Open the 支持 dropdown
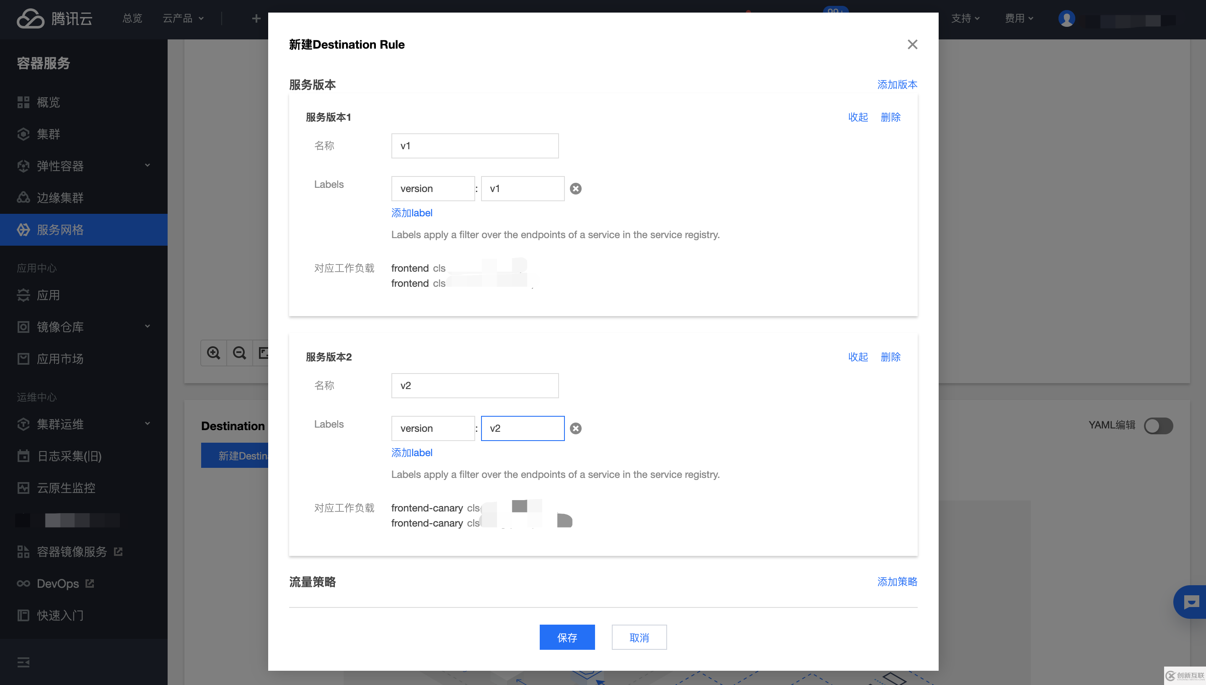This screenshot has width=1206, height=685. point(965,18)
